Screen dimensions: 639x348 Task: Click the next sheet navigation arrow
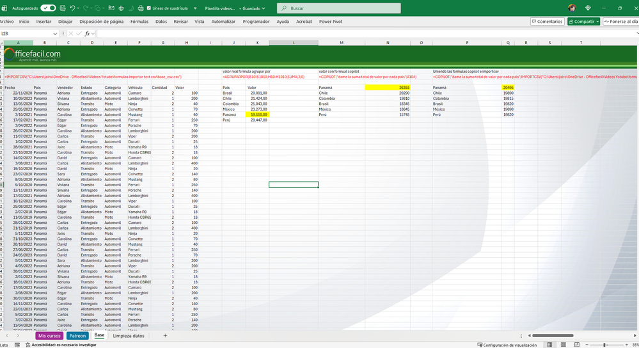[17, 336]
